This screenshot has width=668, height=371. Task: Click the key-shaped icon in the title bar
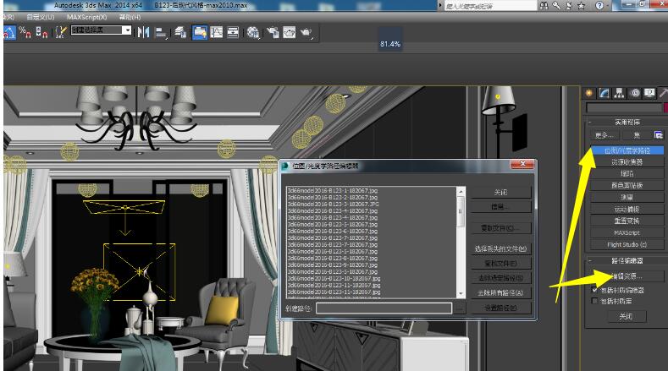pyautogui.click(x=556, y=6)
